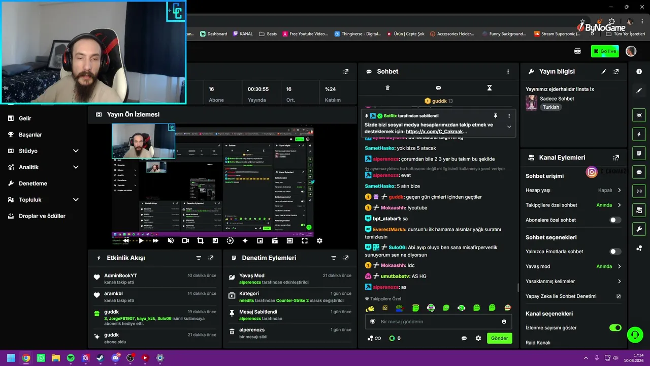The image size is (650, 366).
Task: Expand the Analitik sidebar section
Action: (x=76, y=167)
